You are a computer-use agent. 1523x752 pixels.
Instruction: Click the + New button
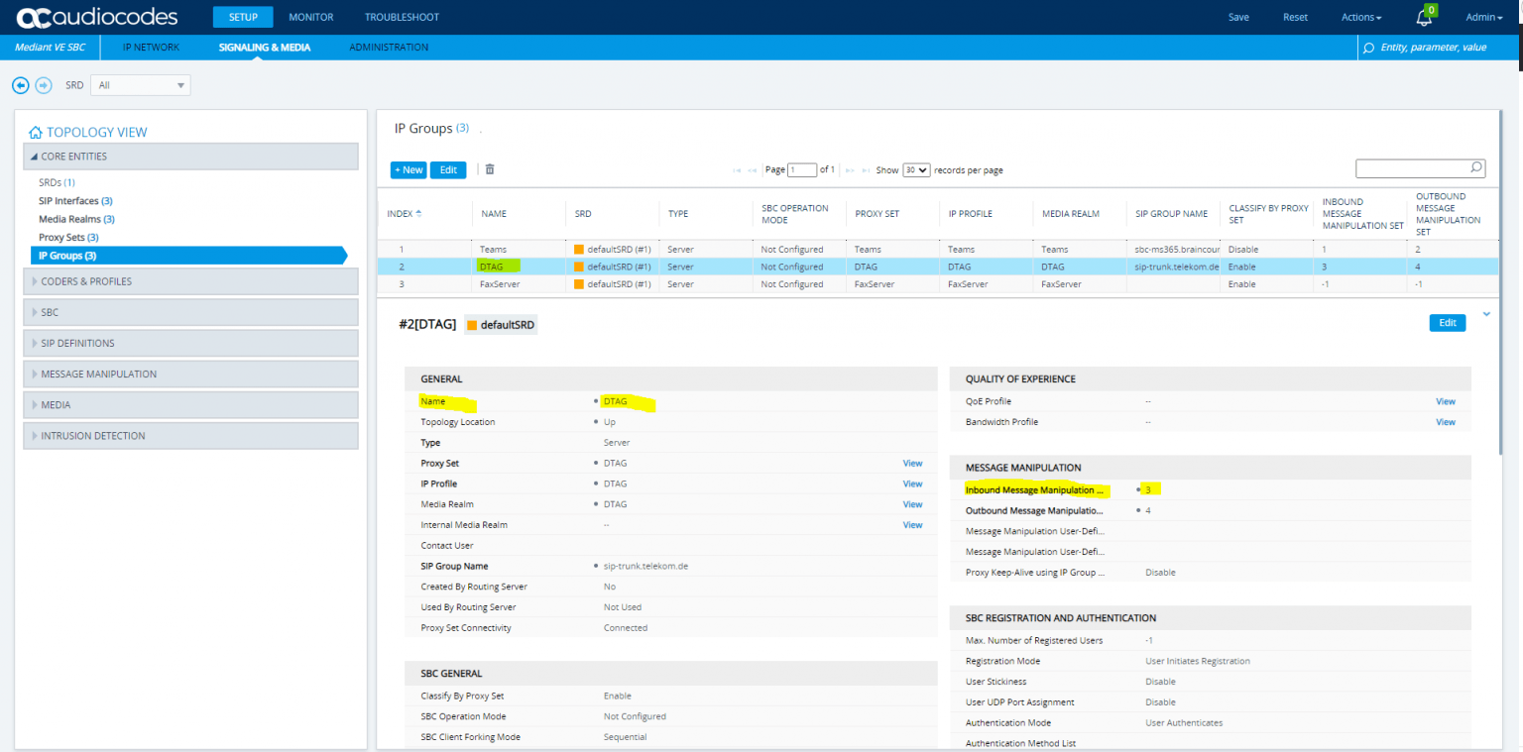click(x=409, y=170)
